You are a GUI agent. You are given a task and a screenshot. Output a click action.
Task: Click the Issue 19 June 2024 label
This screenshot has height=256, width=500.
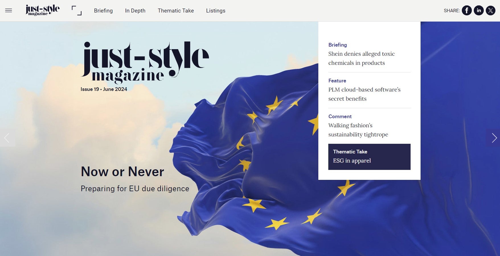[104, 89]
